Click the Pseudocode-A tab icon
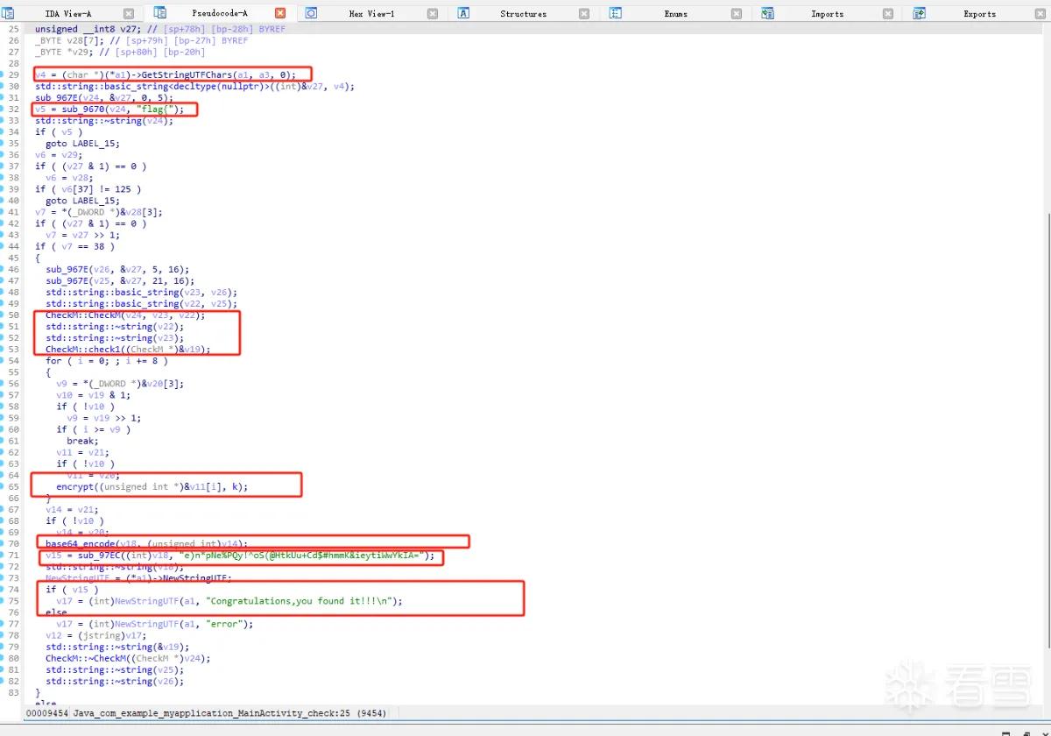Viewport: 1051px width, 736px height. pos(159,13)
